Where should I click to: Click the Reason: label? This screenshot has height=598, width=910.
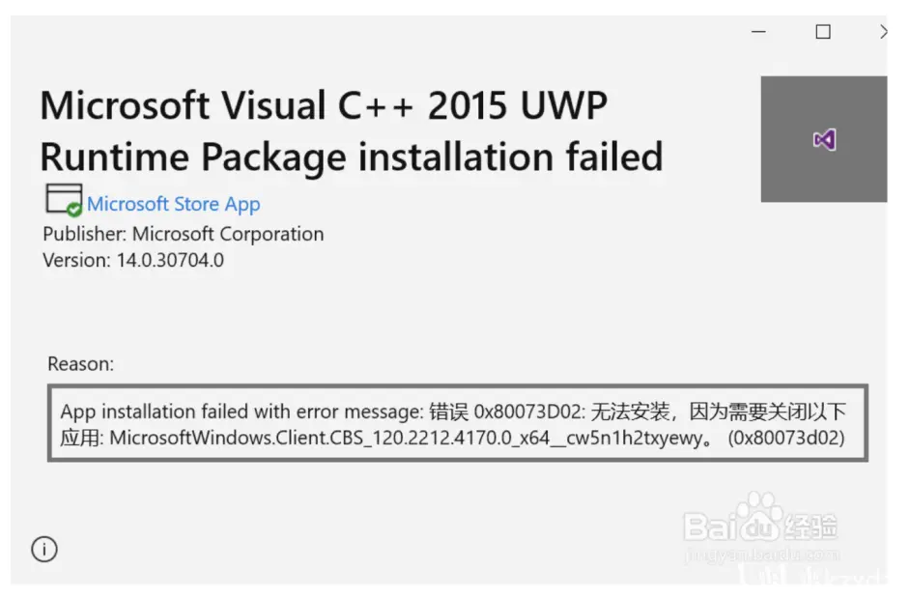pos(81,364)
